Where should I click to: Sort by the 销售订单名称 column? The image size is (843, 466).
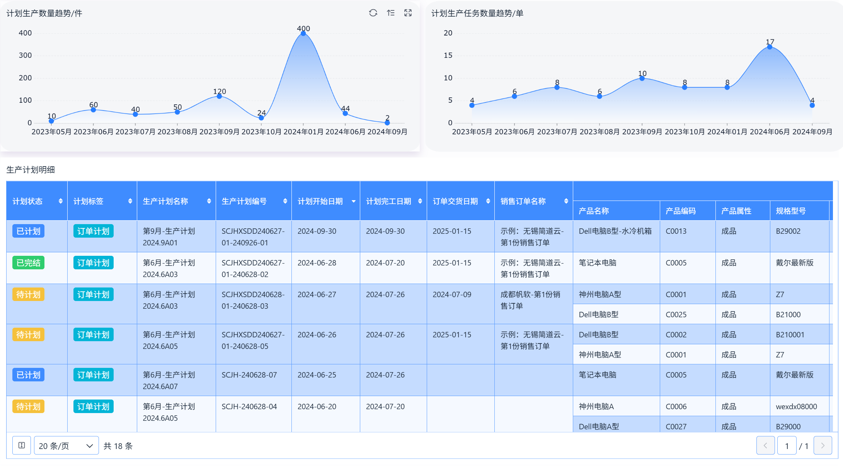(x=565, y=201)
